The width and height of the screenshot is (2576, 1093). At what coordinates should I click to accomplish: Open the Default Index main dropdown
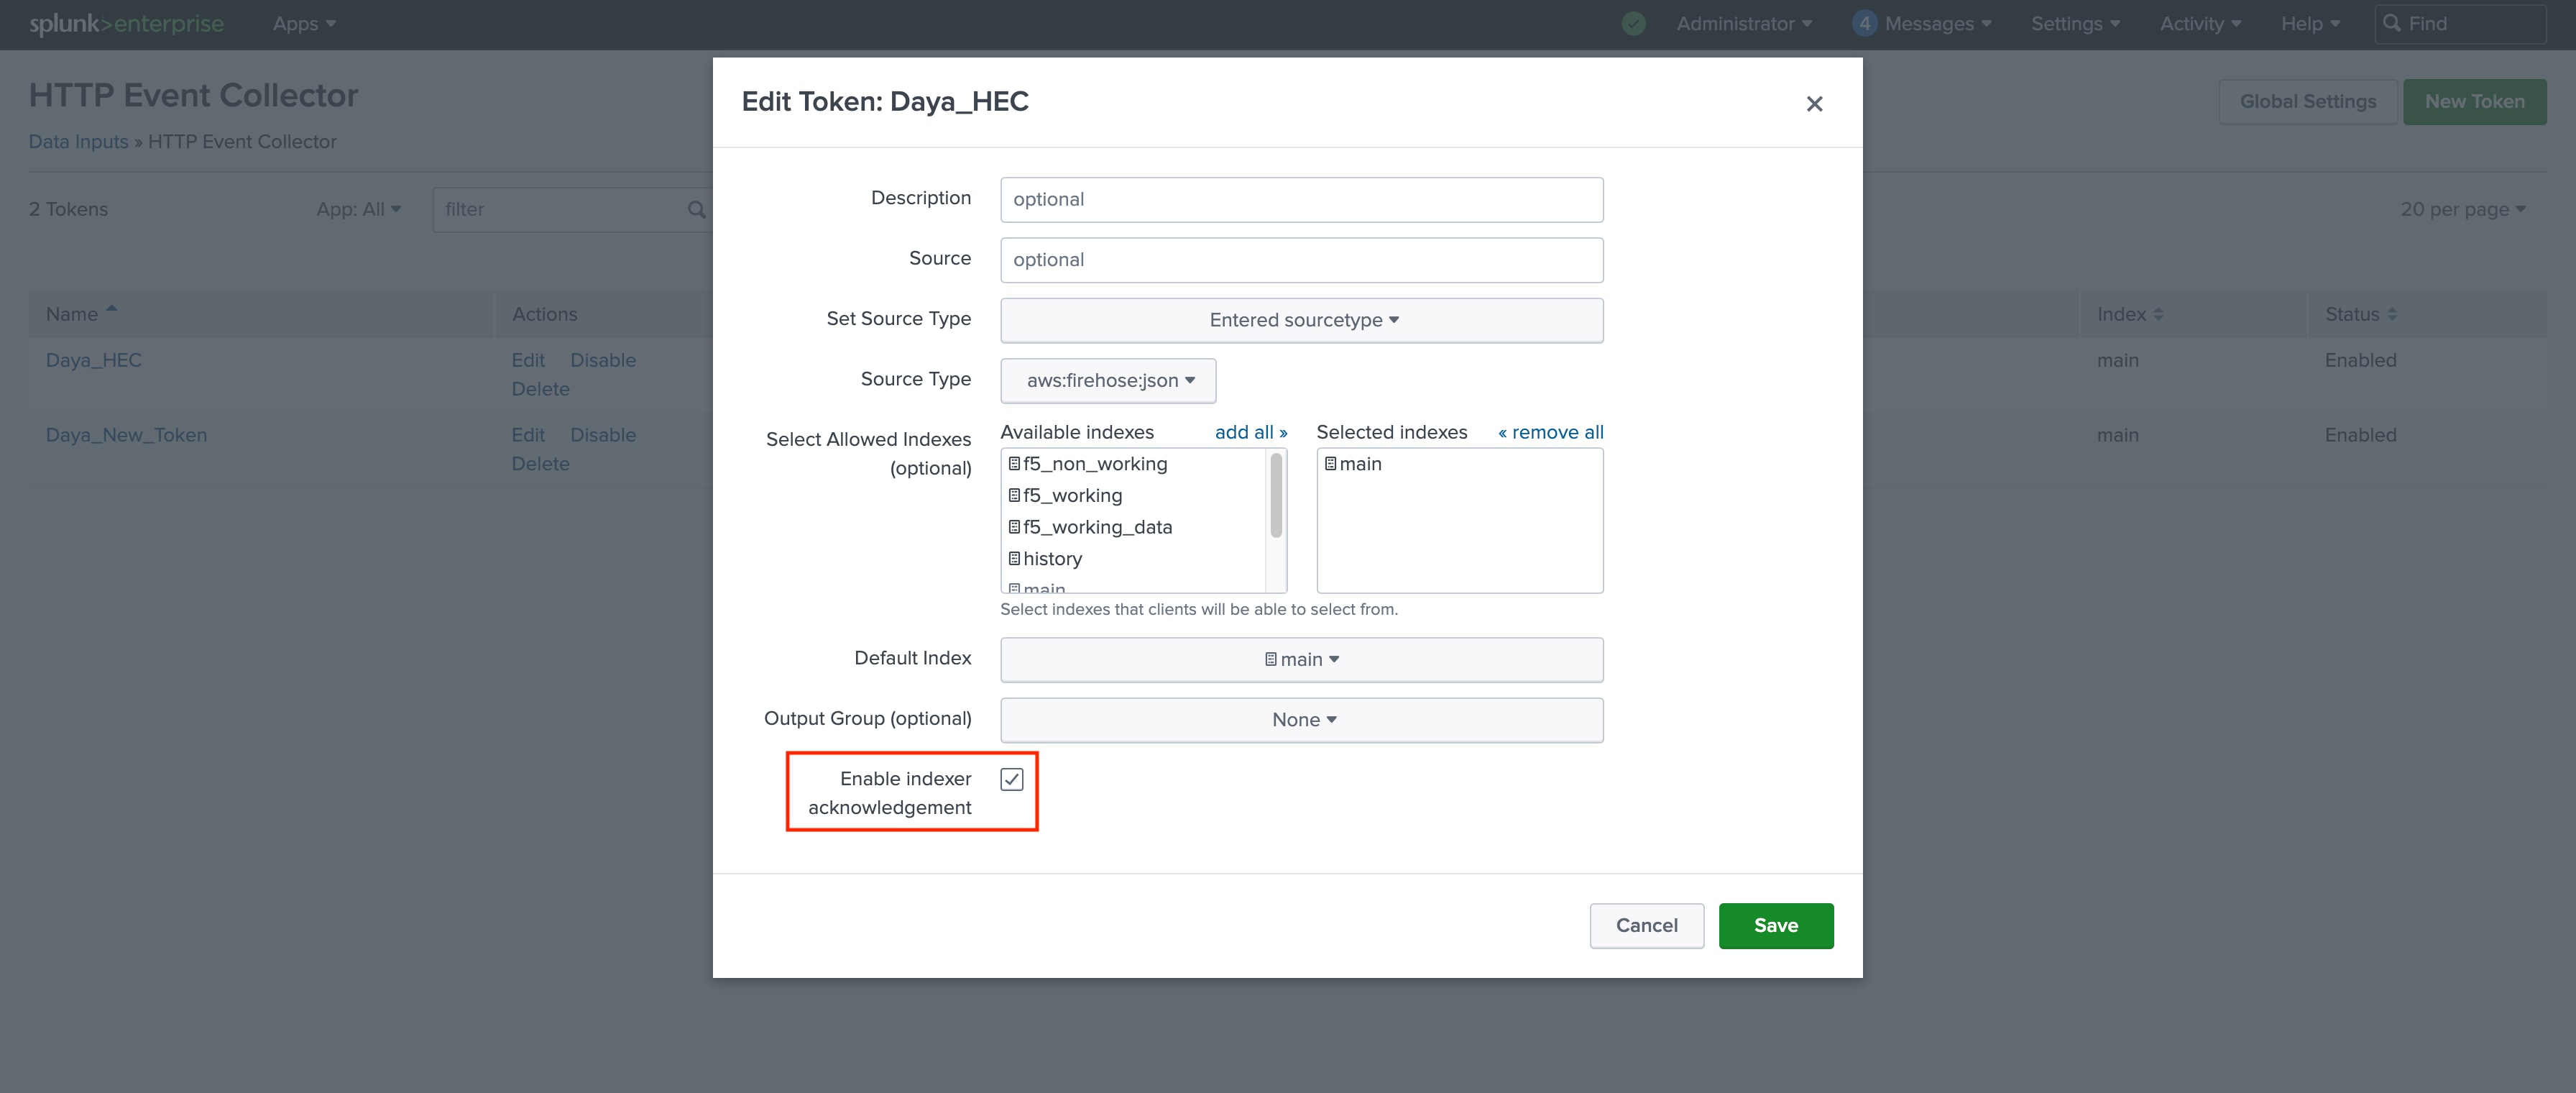(1301, 659)
